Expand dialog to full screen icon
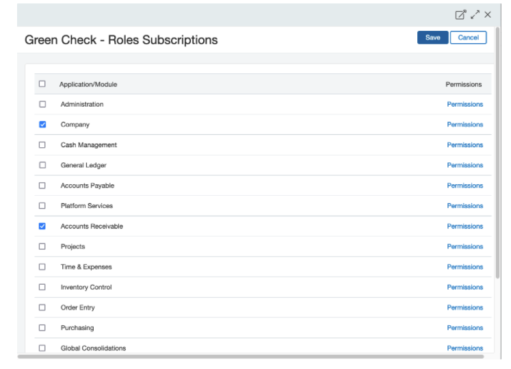511x369 pixels. 475,14
